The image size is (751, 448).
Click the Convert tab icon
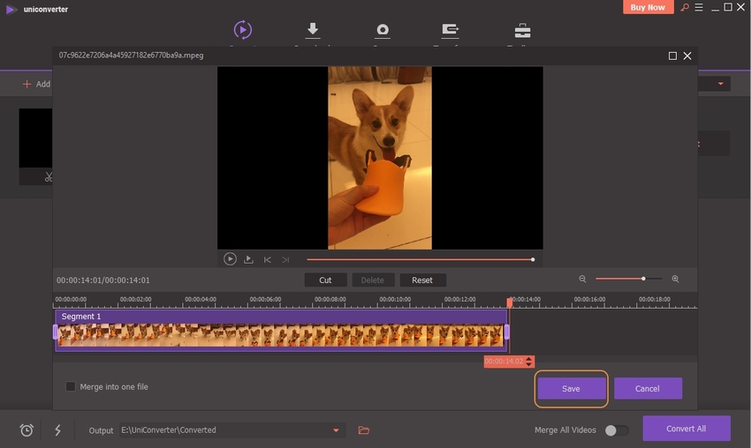[x=242, y=30]
